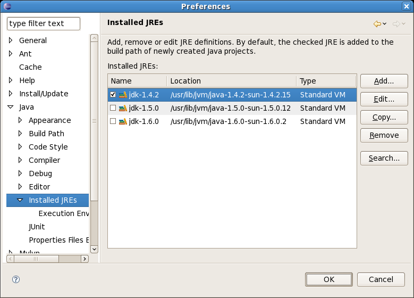The width and height of the screenshot is (414, 298).
Task: Click the Eclipse icon in title bar
Action: coord(7,6)
